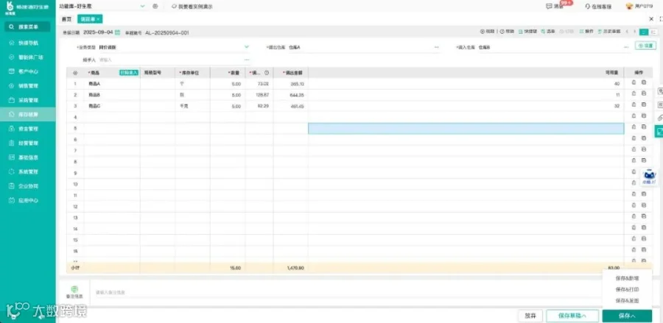Click the 644.35 amount cell
The width and height of the screenshot is (663, 323).
tap(290, 95)
